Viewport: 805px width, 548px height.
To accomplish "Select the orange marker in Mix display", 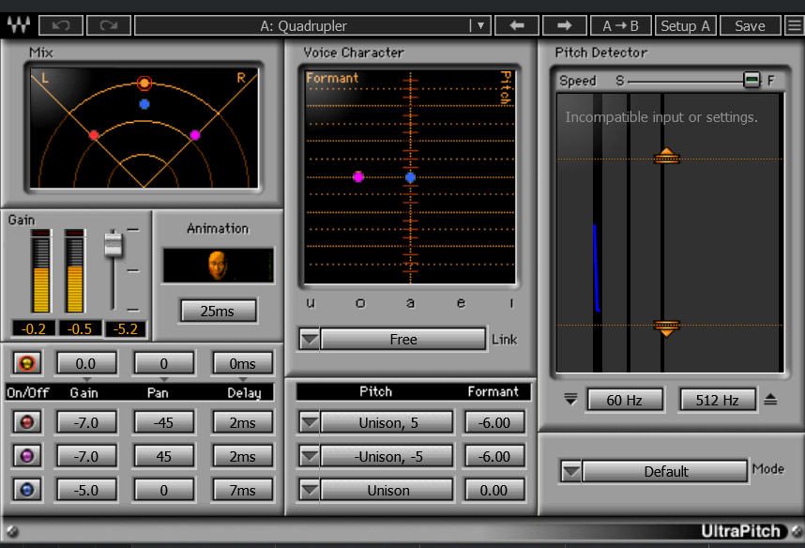I will [x=144, y=83].
